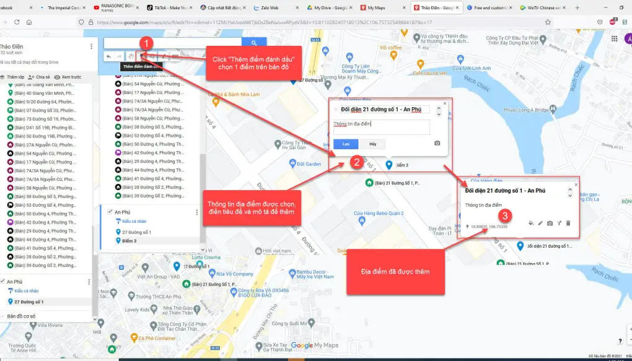Screen dimensions: 632x361
Task: Click the blue Lưu save button
Action: [x=346, y=144]
